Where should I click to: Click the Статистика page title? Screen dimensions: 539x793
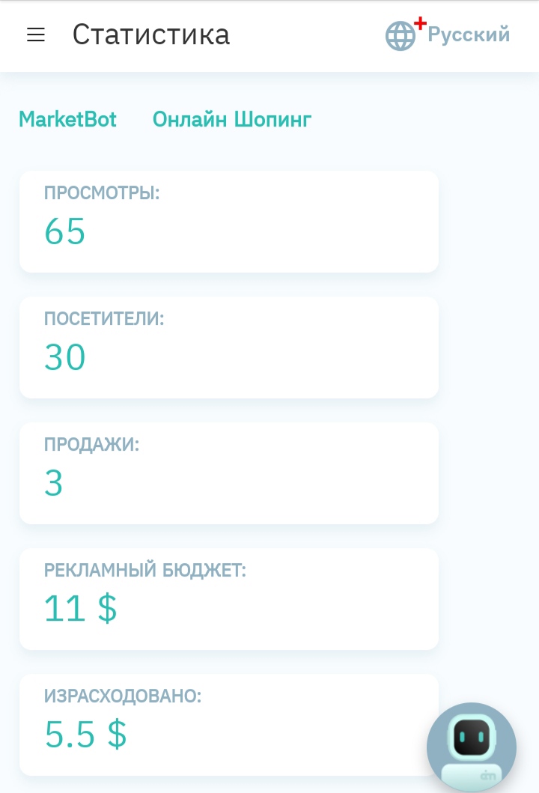coord(151,34)
